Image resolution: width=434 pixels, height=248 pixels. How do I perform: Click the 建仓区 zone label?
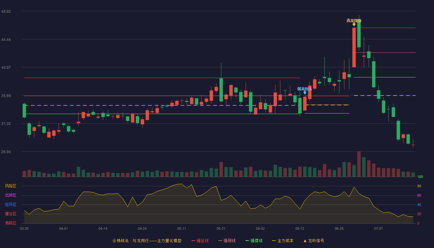[x=11, y=214]
